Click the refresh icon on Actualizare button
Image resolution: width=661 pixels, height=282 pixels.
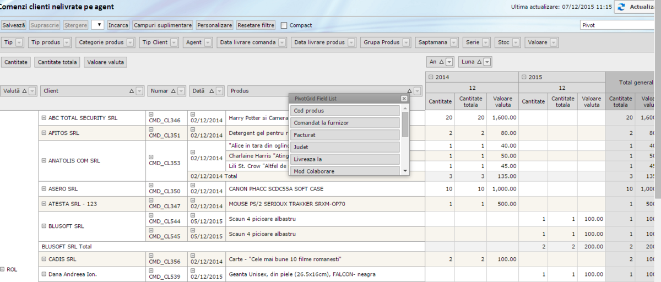622,7
